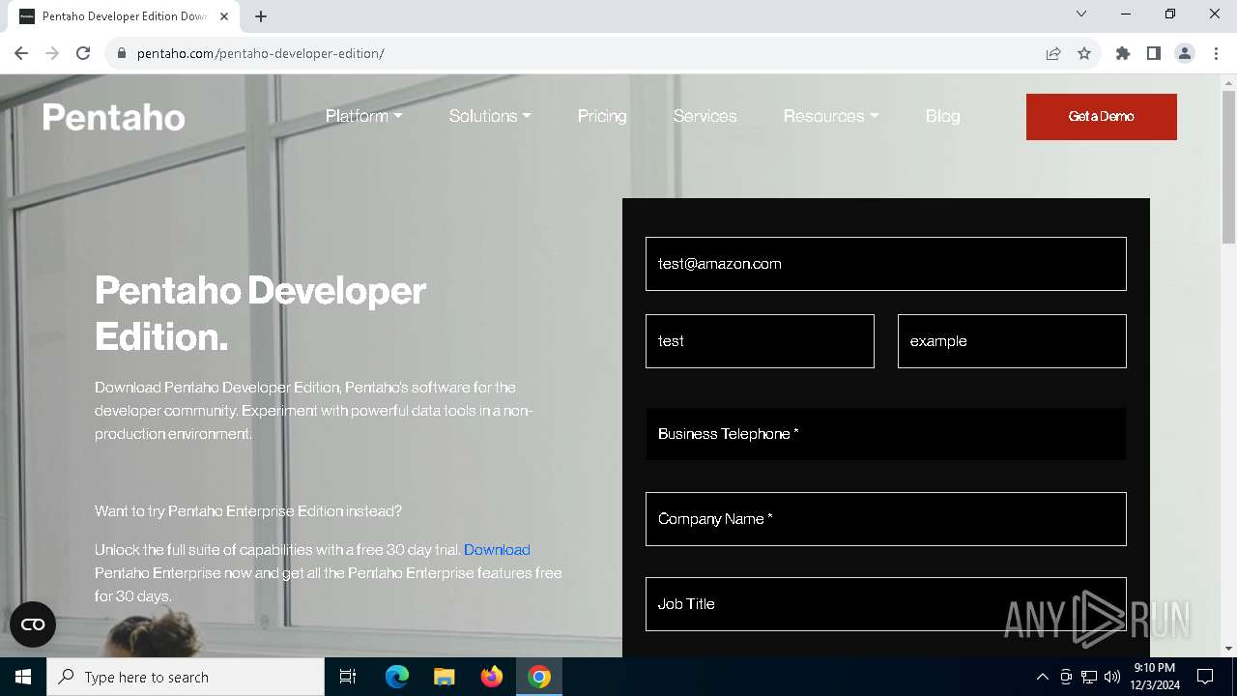The height and width of the screenshot is (696, 1237).
Task: Open File Explorer from the taskbar
Action: [x=444, y=677]
